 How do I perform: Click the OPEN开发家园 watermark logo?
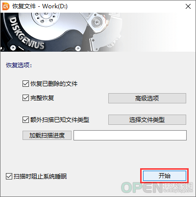[x=157, y=188]
